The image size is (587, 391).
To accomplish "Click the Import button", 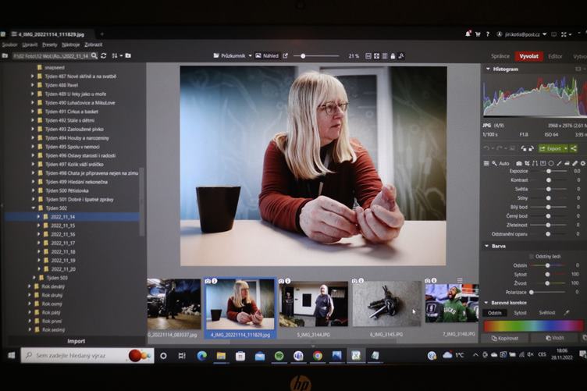I will pyautogui.click(x=76, y=341).
